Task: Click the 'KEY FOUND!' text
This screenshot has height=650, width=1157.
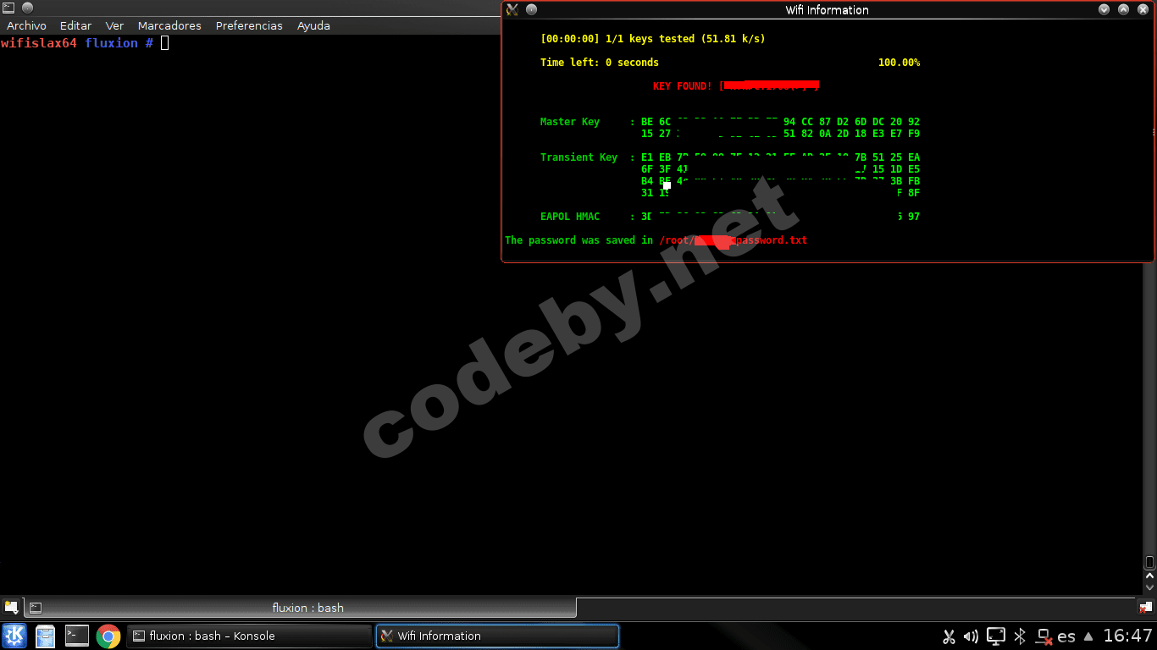Action: [683, 86]
